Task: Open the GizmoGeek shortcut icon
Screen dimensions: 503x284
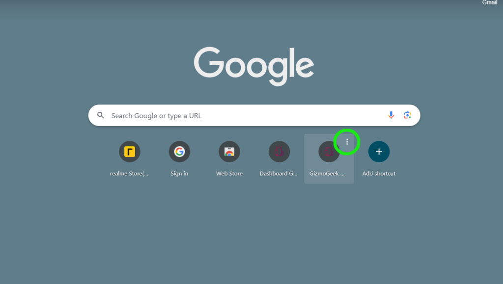Action: pos(329,152)
